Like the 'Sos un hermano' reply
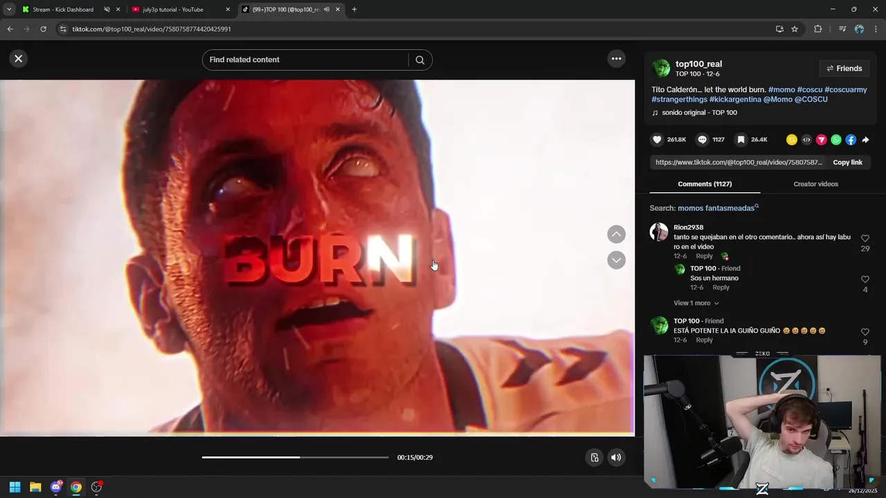The width and height of the screenshot is (886, 498). coord(865,279)
